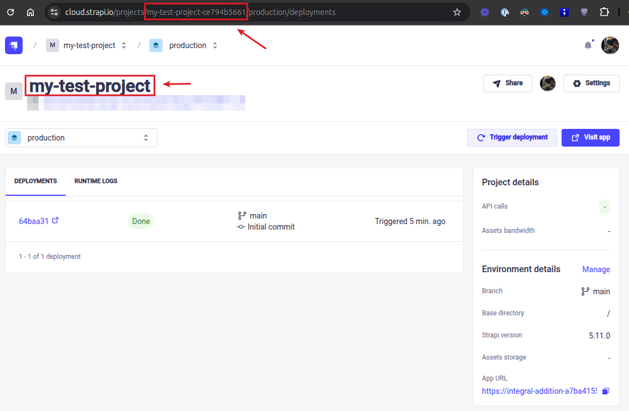Click external link icon next to 64baa31
The width and height of the screenshot is (629, 411).
[x=55, y=220]
